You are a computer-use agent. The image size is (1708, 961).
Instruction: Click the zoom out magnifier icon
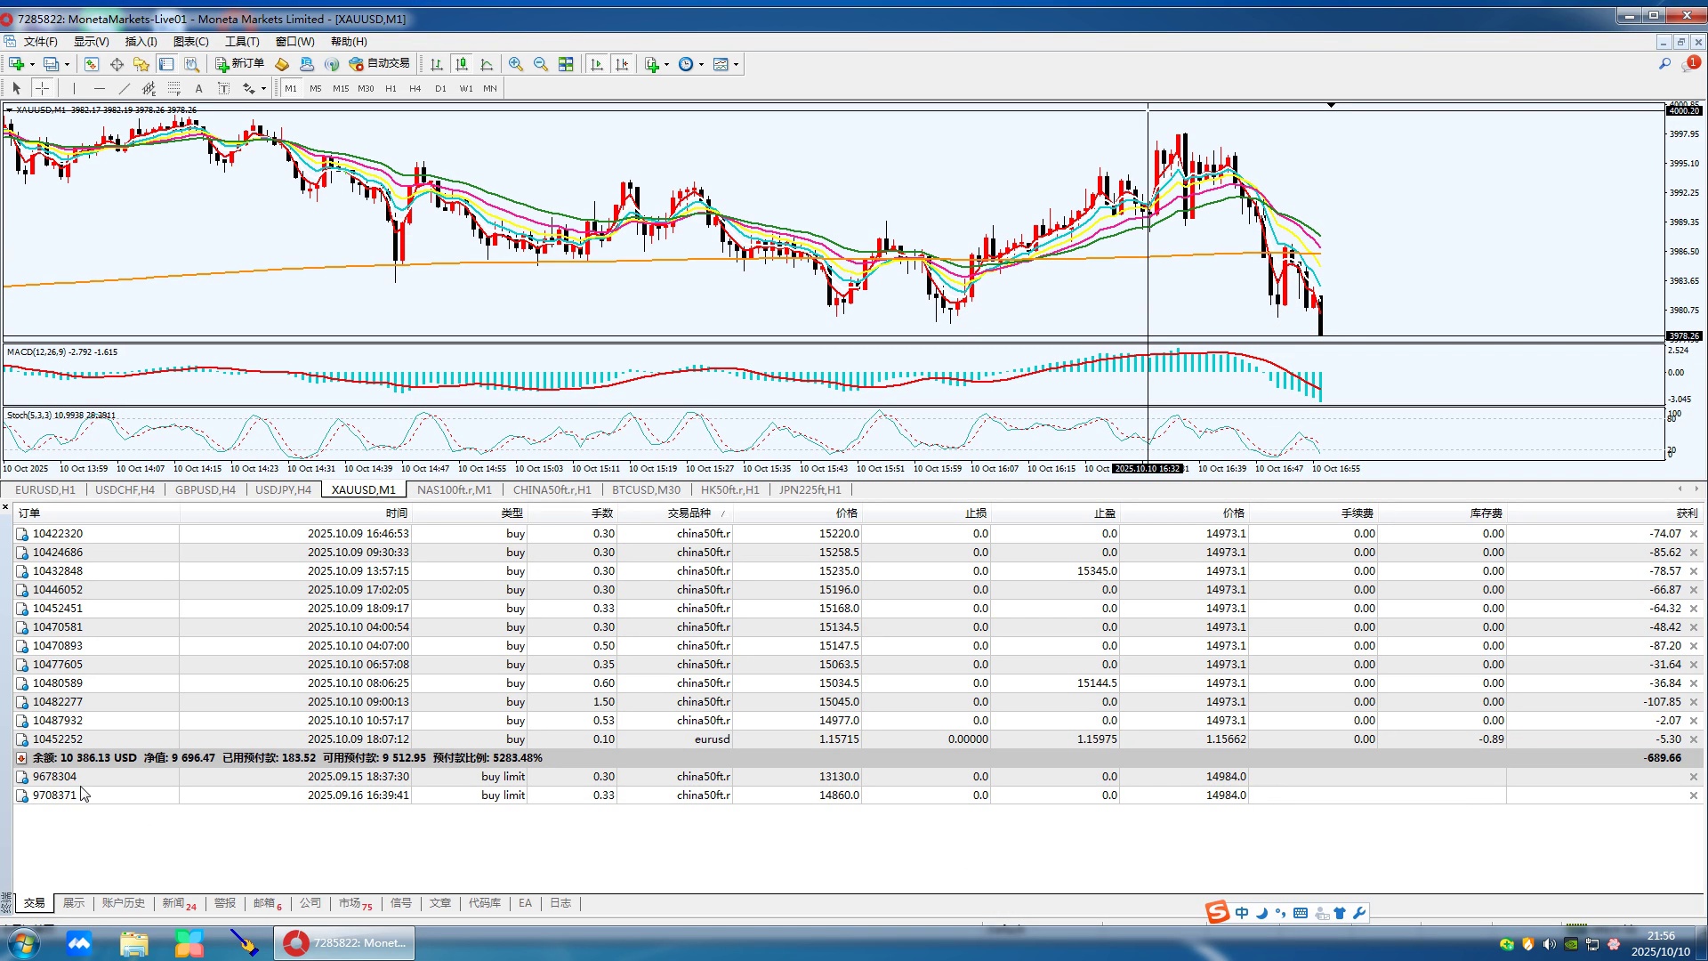point(540,64)
